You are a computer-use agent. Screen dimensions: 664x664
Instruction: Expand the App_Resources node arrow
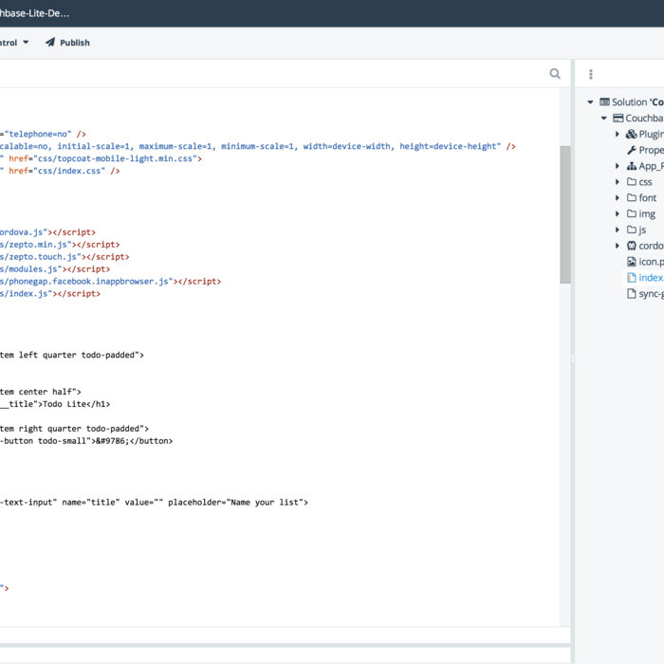[x=618, y=166]
